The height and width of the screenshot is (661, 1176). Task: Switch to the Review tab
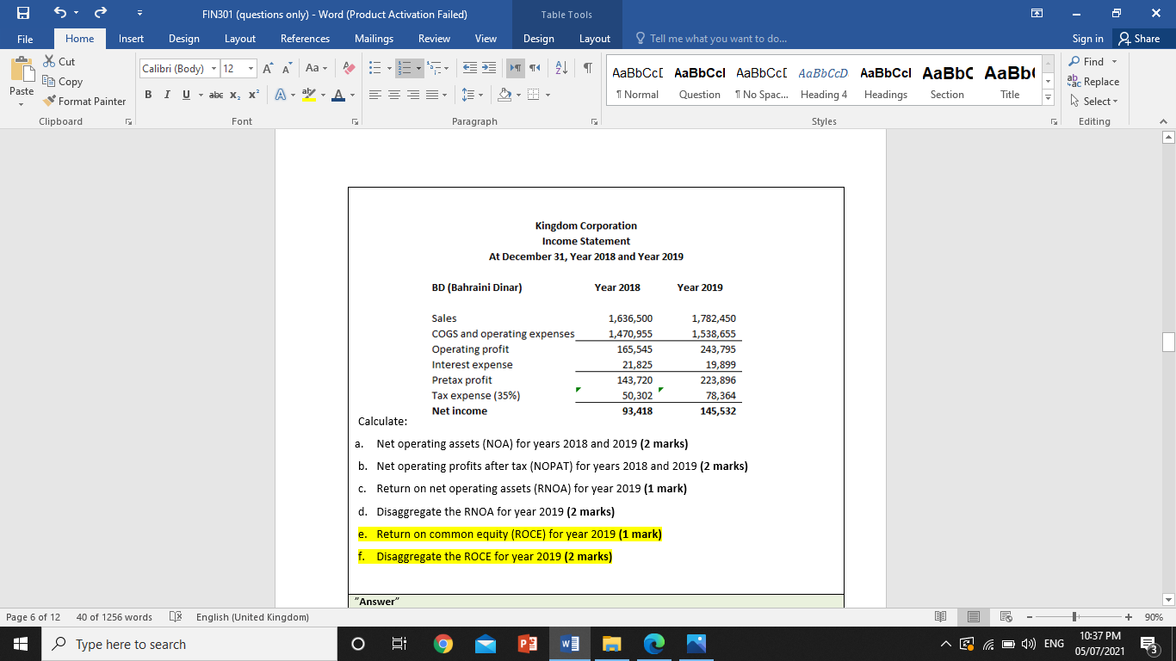click(x=434, y=39)
